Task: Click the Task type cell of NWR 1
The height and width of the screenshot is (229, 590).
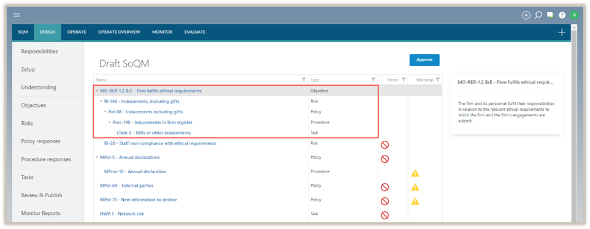Action: tap(314, 214)
